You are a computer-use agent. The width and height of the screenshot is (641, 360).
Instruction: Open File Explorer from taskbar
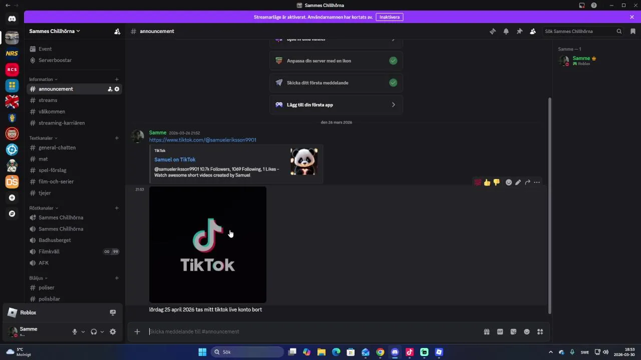322,352
